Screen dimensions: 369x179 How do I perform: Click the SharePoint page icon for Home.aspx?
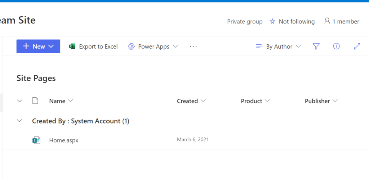pyautogui.click(x=36, y=140)
